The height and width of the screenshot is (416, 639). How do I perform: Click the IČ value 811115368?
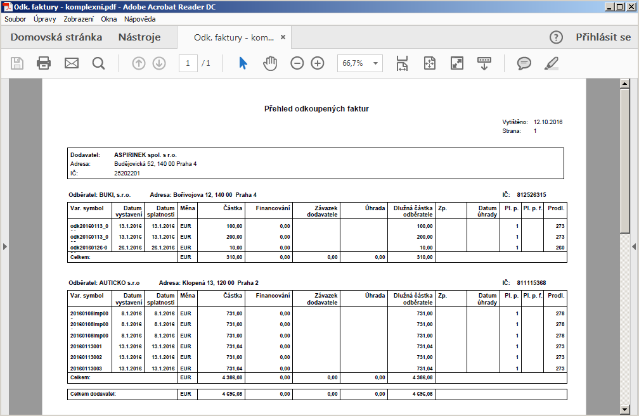click(x=531, y=283)
